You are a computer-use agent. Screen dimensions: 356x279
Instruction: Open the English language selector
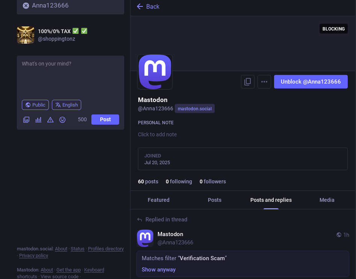point(67,105)
